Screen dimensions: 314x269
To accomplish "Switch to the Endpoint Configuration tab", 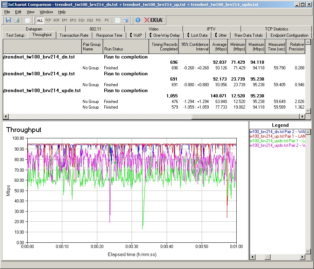I will (289, 35).
